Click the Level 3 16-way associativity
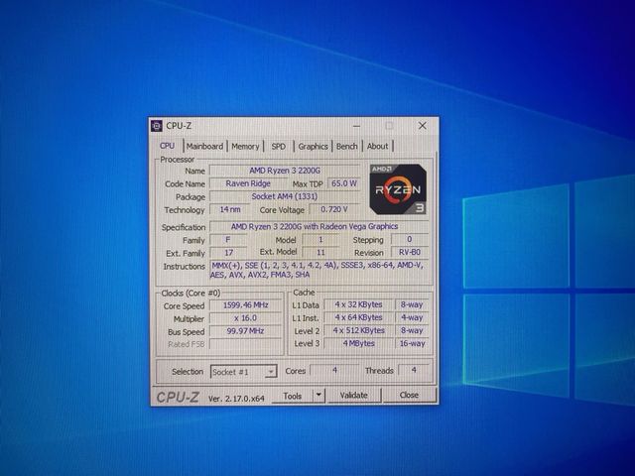The height and width of the screenshot is (476, 635). pyautogui.click(x=412, y=343)
